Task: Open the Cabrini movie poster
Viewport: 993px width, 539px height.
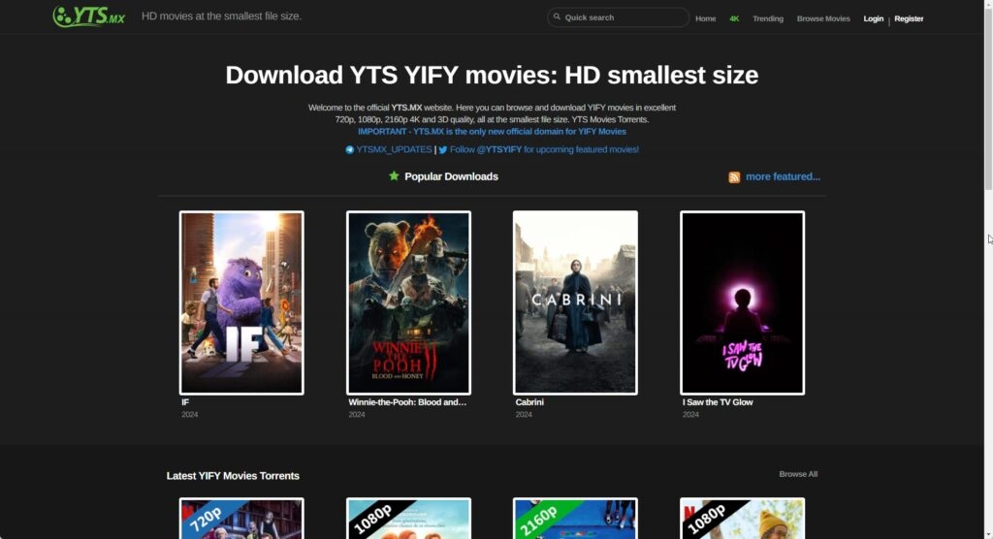Action: click(x=575, y=302)
